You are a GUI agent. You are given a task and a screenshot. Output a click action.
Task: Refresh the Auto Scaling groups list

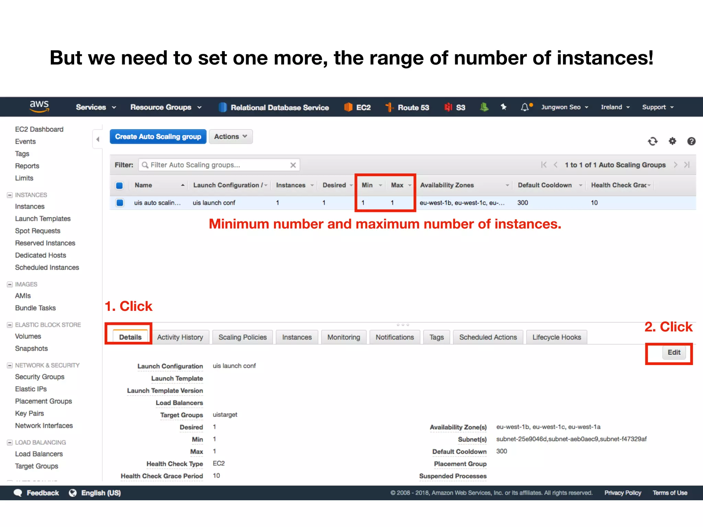(653, 141)
